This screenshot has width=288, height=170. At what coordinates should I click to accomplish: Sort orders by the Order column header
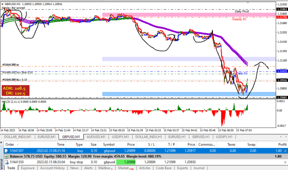coord(17,145)
